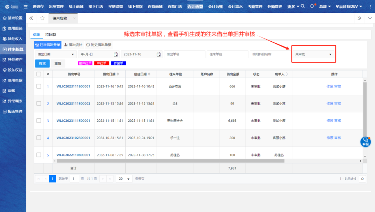Tick checkbox for row WLJC2023111600001
The height and width of the screenshot is (212, 375).
(39, 86)
